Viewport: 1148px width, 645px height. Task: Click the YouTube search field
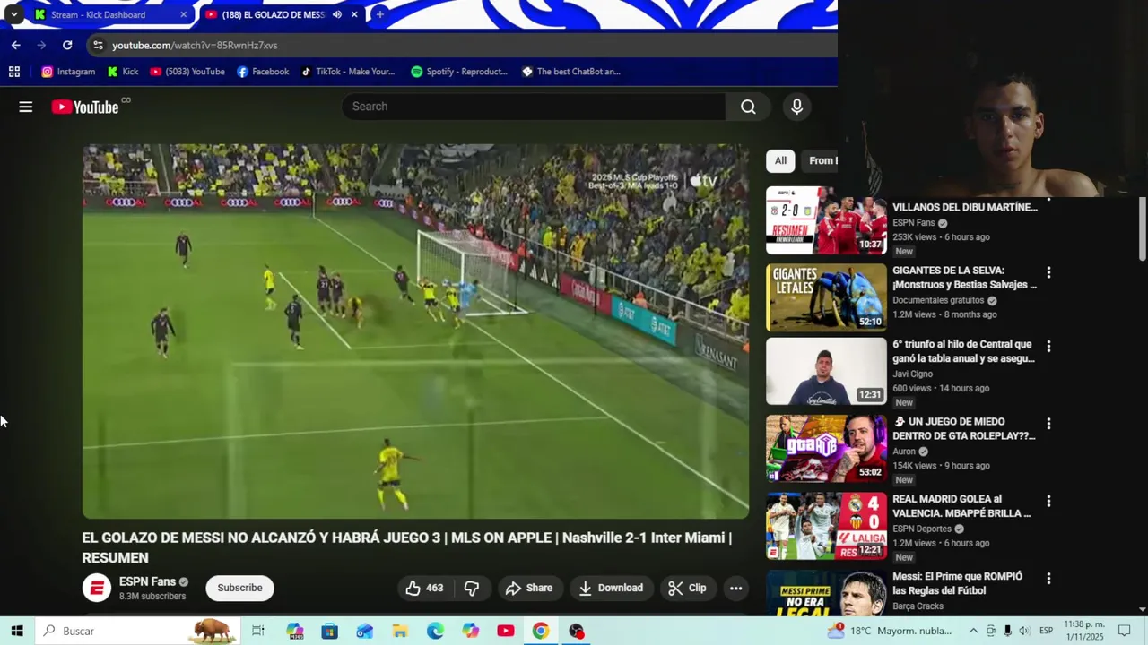coord(534,107)
